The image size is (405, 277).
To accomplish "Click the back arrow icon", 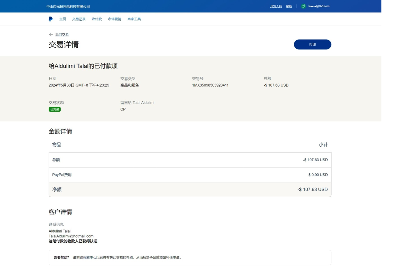I will pos(51,35).
